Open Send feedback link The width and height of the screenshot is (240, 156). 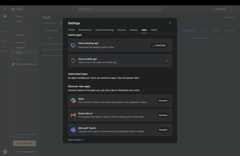pyautogui.click(x=229, y=17)
